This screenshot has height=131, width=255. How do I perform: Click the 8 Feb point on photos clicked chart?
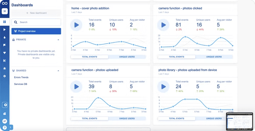click(221, 38)
